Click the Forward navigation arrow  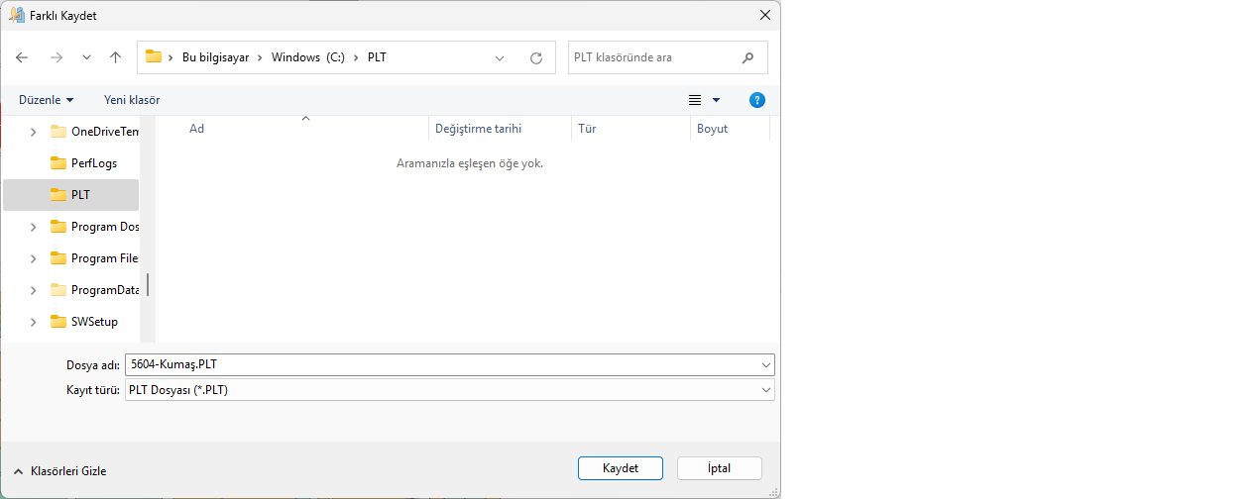pyautogui.click(x=56, y=57)
